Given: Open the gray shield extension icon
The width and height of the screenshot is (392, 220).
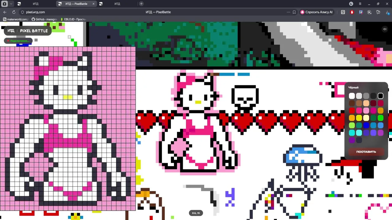Looking at the screenshot, I should pyautogui.click(x=343, y=12).
